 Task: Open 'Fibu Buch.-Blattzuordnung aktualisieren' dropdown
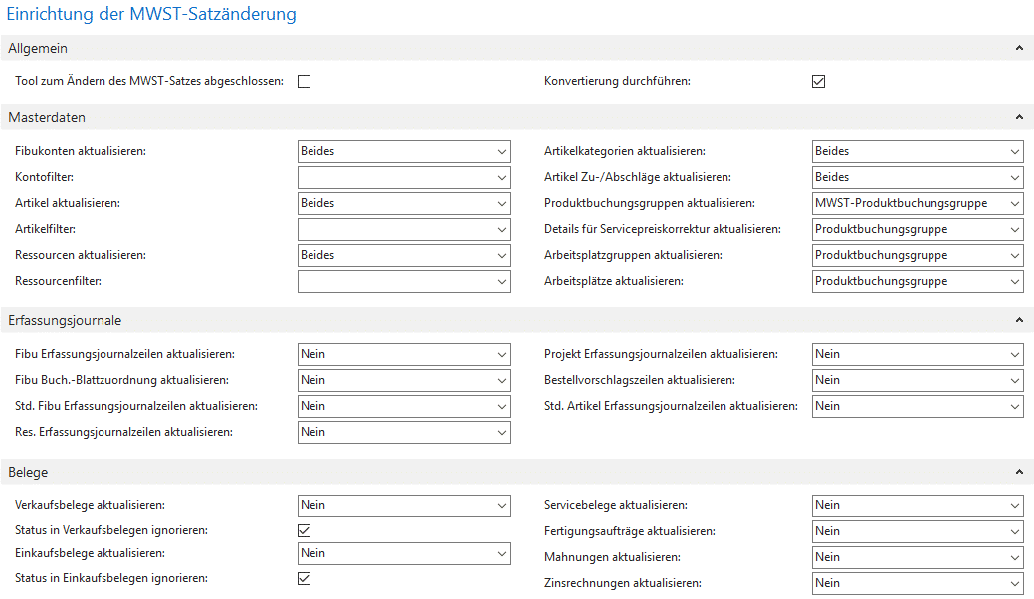404,380
